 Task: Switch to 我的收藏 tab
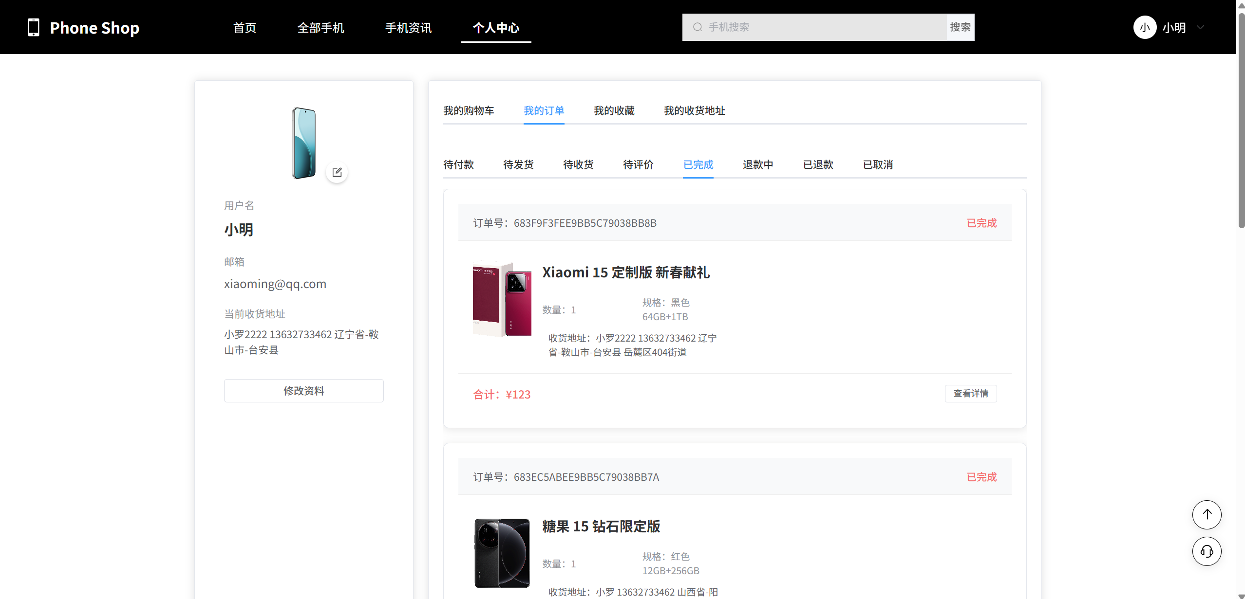(614, 111)
